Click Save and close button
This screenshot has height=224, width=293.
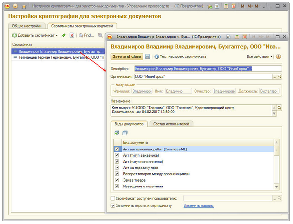click(x=127, y=56)
